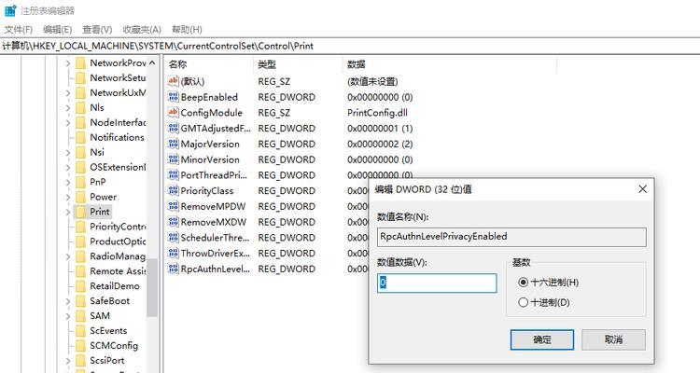The width and height of the screenshot is (700, 373).
Task: Click the PrintConfig.dll data value
Action: [x=377, y=113]
